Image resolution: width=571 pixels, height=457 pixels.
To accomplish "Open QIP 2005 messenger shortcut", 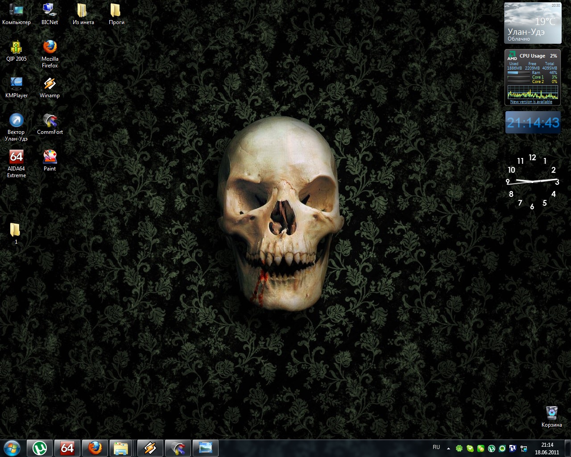I will [x=17, y=47].
